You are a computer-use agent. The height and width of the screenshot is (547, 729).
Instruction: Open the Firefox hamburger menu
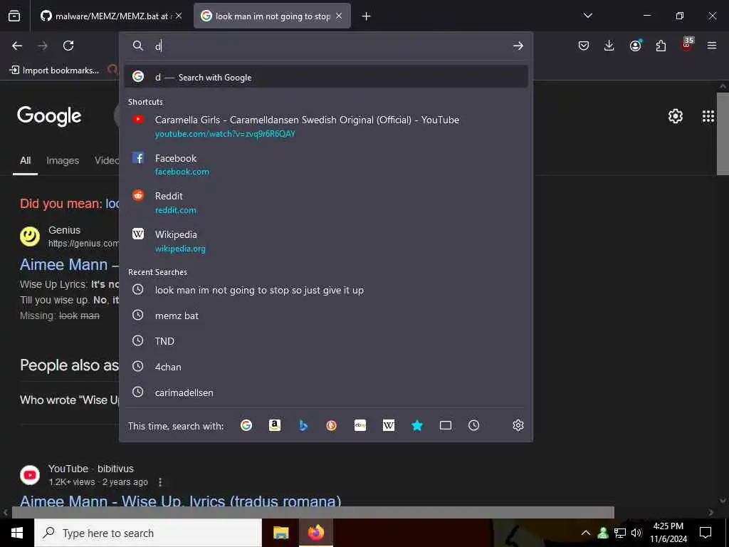click(x=712, y=46)
